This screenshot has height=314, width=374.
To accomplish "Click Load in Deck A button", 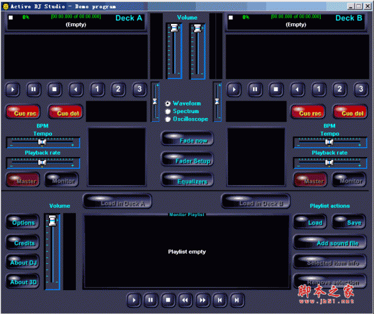I will point(117,202).
